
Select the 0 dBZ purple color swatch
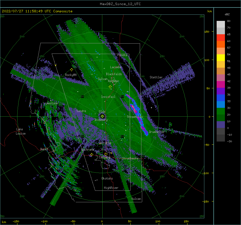tap(221, 125)
